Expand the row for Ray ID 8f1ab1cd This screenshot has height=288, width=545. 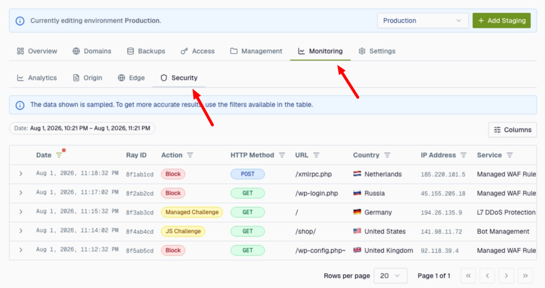pyautogui.click(x=21, y=174)
